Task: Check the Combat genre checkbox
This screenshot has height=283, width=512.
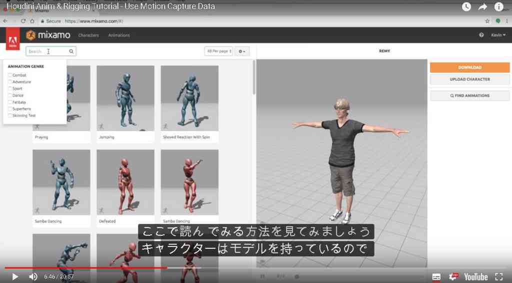Action: pos(10,75)
